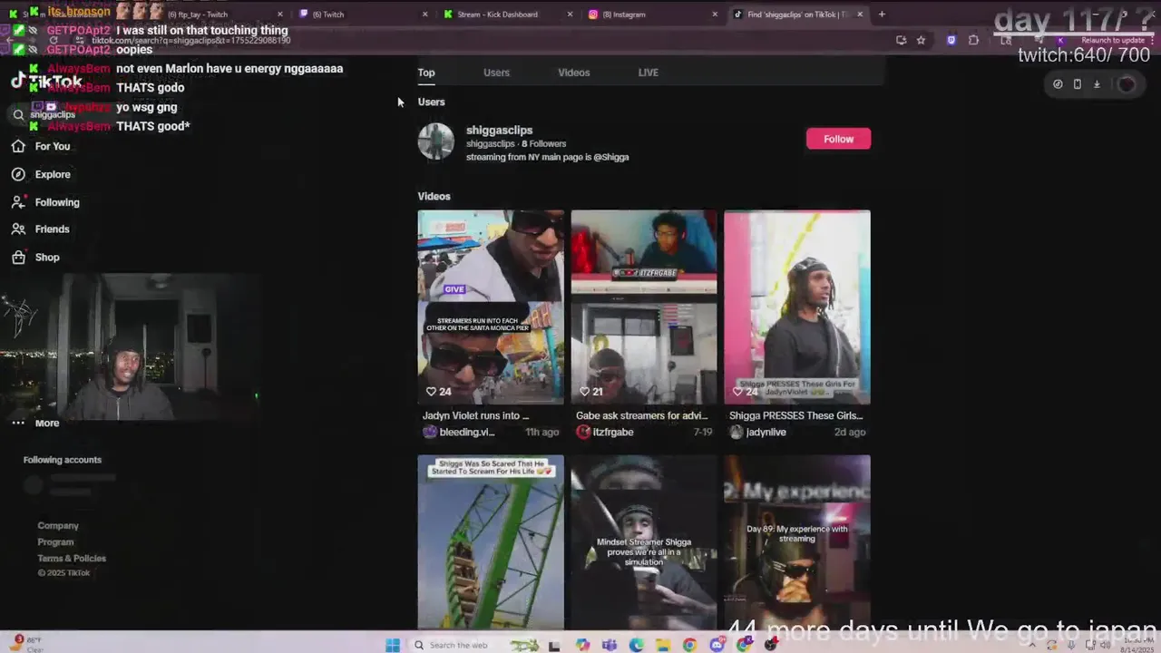Open the Company footer link
This screenshot has width=1161, height=653.
(58, 526)
